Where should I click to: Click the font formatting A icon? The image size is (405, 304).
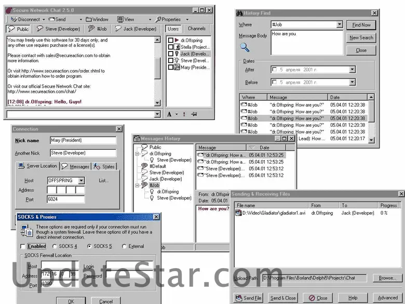click(x=169, y=114)
